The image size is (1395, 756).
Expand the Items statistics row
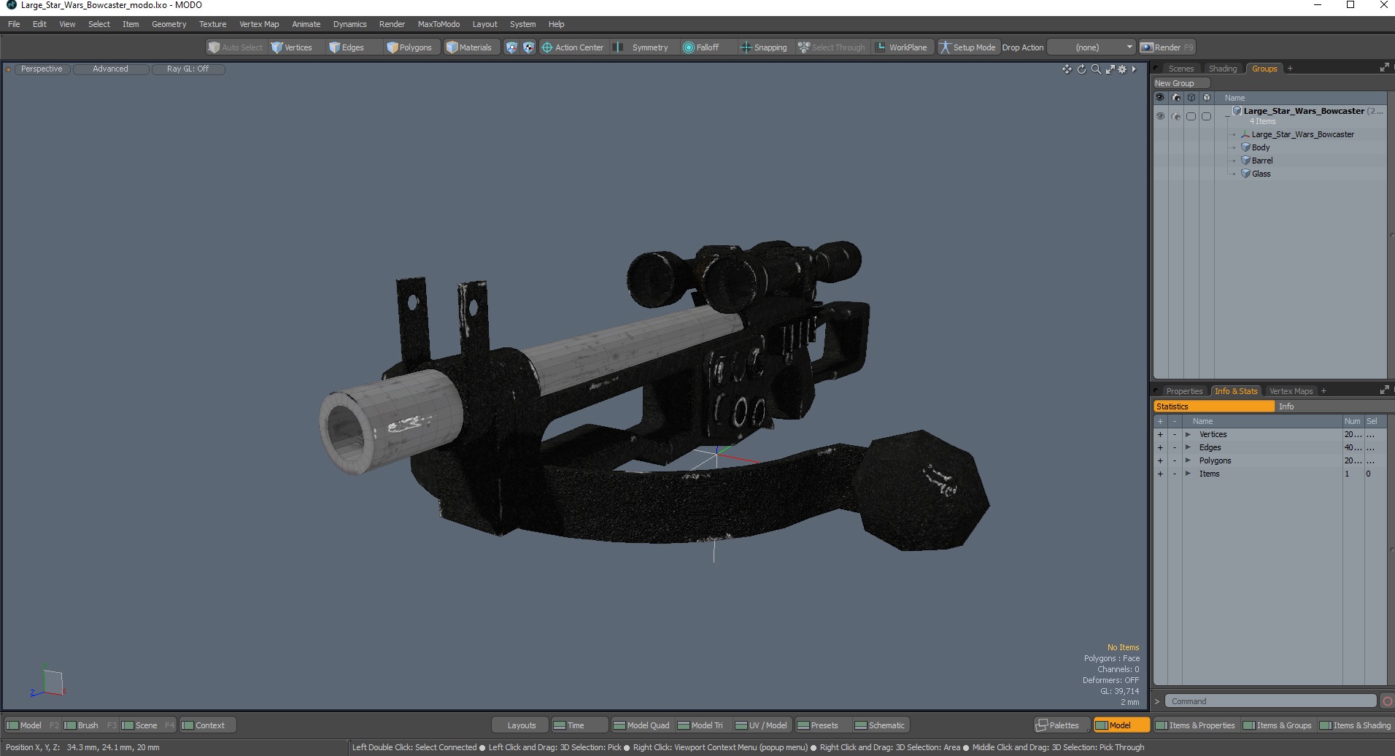pyautogui.click(x=1188, y=474)
